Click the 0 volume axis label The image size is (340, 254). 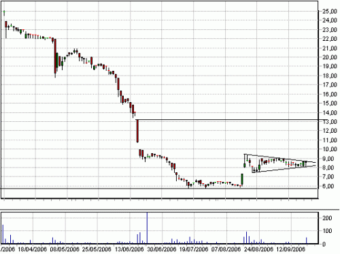pyautogui.click(x=324, y=244)
